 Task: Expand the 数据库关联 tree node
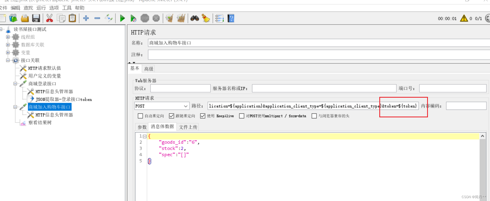pyautogui.click(x=8, y=45)
